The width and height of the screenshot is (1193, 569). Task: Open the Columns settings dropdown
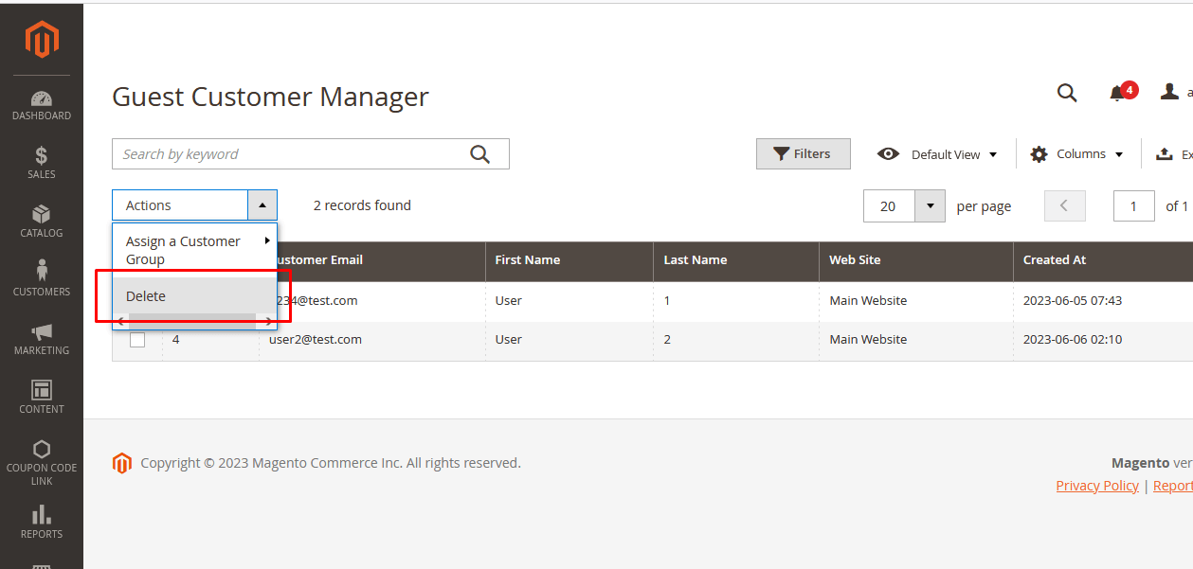point(1077,154)
